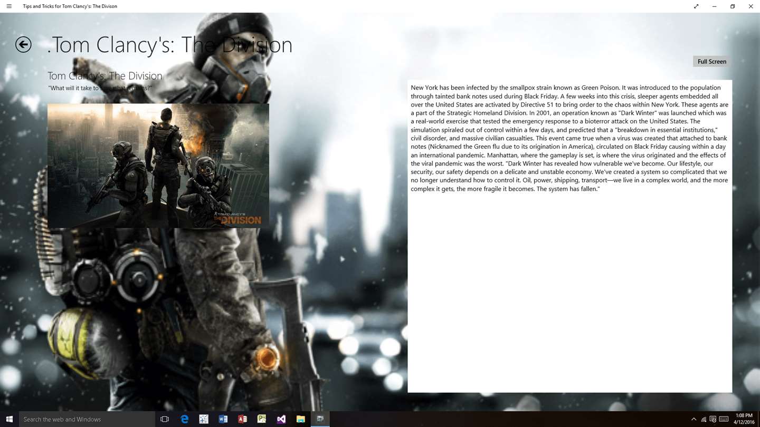The image size is (760, 427).
Task: Click the quote 'What will it take to...'
Action: (x=100, y=88)
